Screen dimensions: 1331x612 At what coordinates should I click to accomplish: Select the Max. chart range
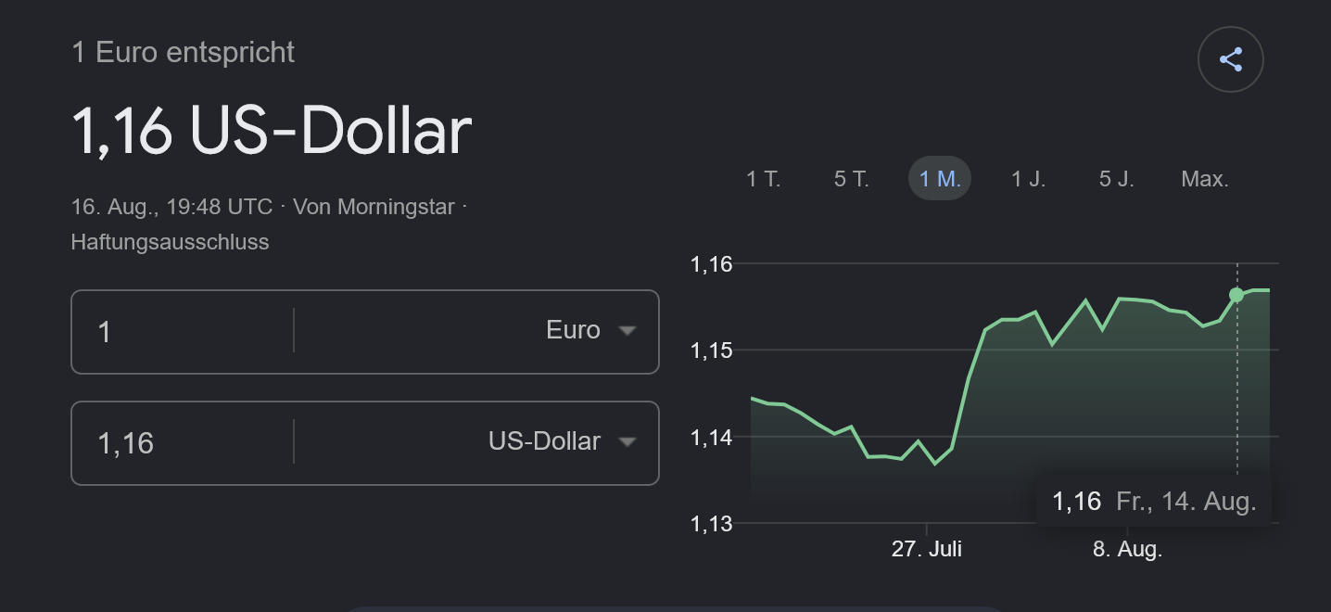tap(1205, 179)
